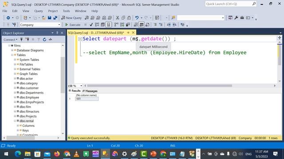Open the File menu

click(5, 11)
